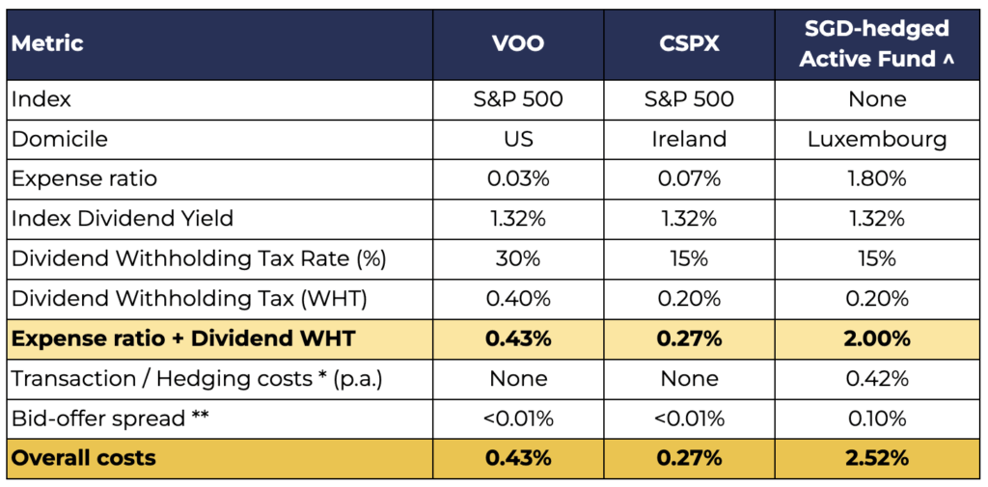
Task: Click the Ireland domicile cell
Action: (689, 139)
